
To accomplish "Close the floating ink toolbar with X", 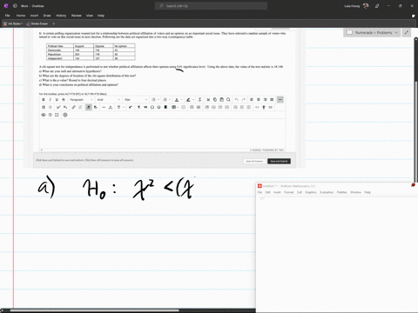I will pyautogui.click(x=53, y=23).
